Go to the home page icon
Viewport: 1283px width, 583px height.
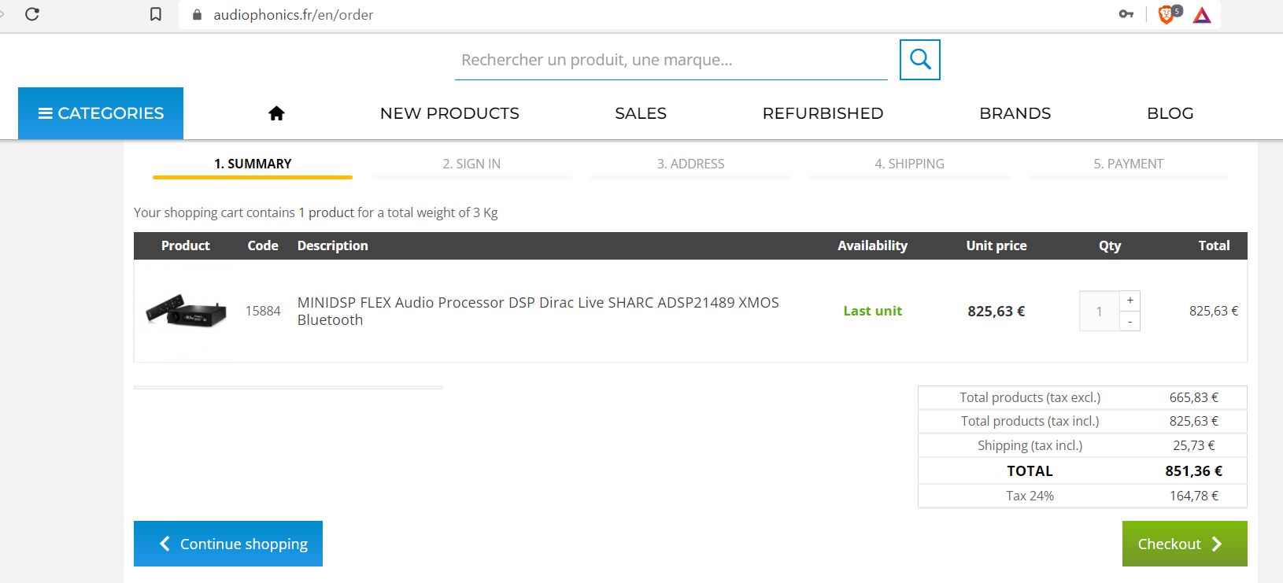(276, 113)
